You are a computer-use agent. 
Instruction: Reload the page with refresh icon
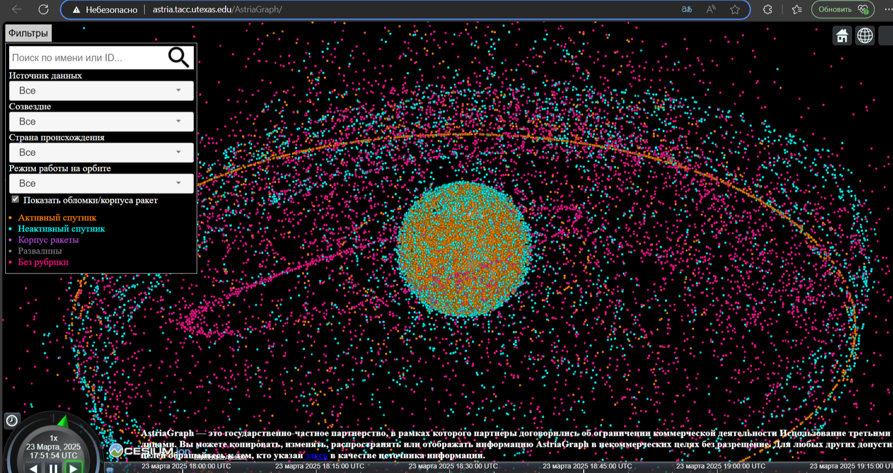point(44,10)
